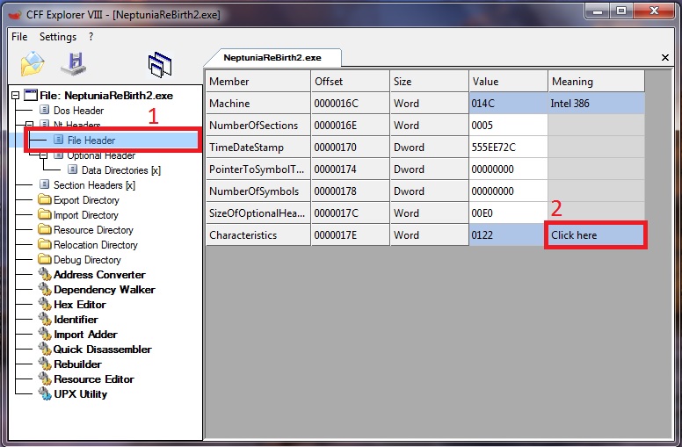Click the cascading windows toolbar icon
The width and height of the screenshot is (682, 447).
160,65
